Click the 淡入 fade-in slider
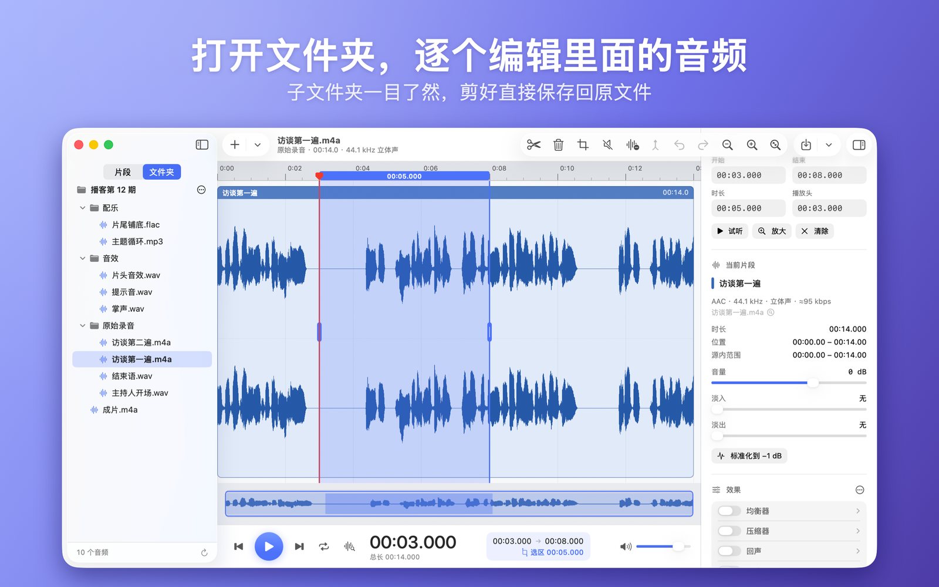The width and height of the screenshot is (939, 587). (x=789, y=409)
